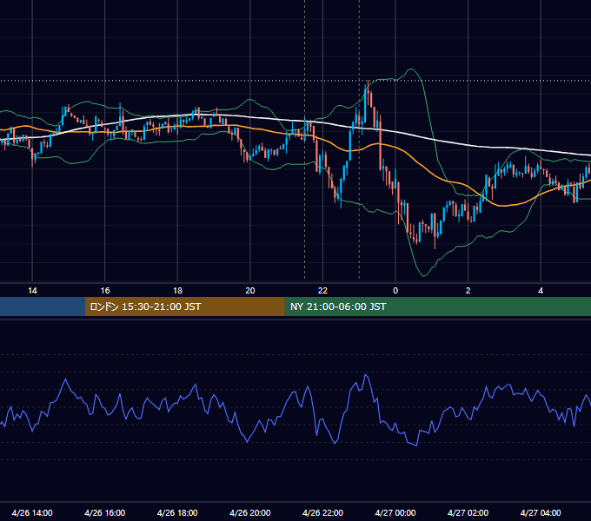Screen dimensions: 591x521
Task: Click the 4/26 16:00 date label
Action: [x=105, y=512]
